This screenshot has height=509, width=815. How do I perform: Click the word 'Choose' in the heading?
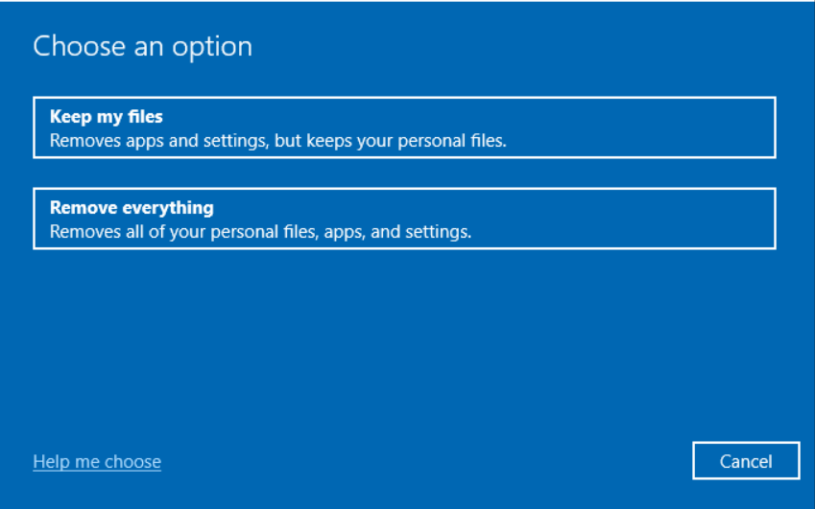pos(77,46)
